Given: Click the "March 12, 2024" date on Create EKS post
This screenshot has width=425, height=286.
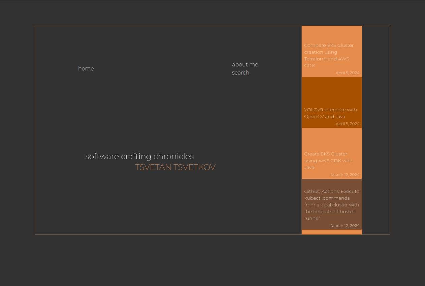Looking at the screenshot, I should tap(345, 174).
